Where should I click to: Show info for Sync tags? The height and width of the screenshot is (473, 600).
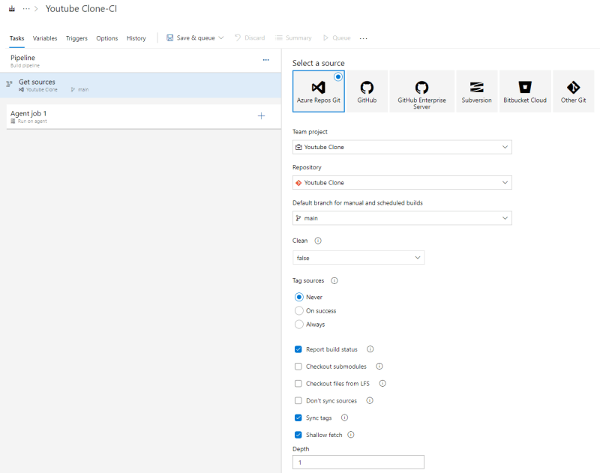pos(344,418)
